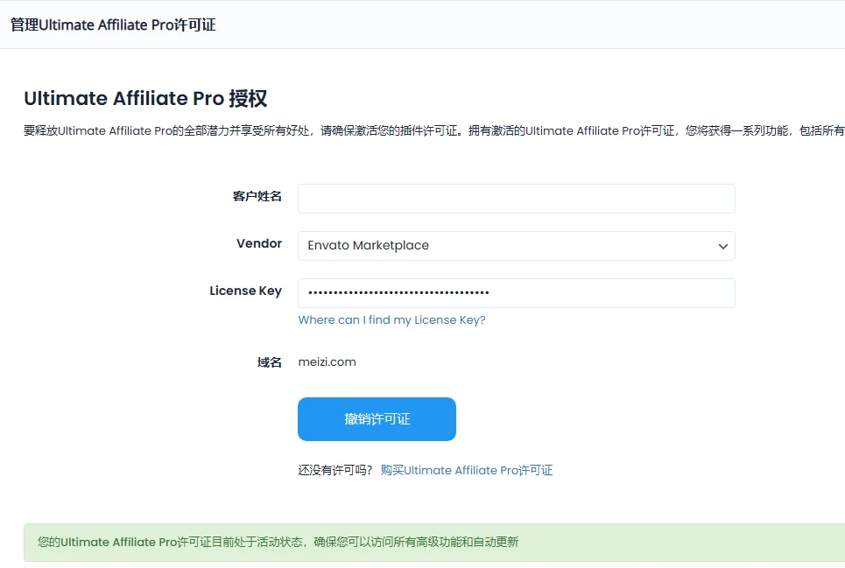This screenshot has height=568, width=845.
Task: Click the meizi.com domain text
Action: pos(327,361)
